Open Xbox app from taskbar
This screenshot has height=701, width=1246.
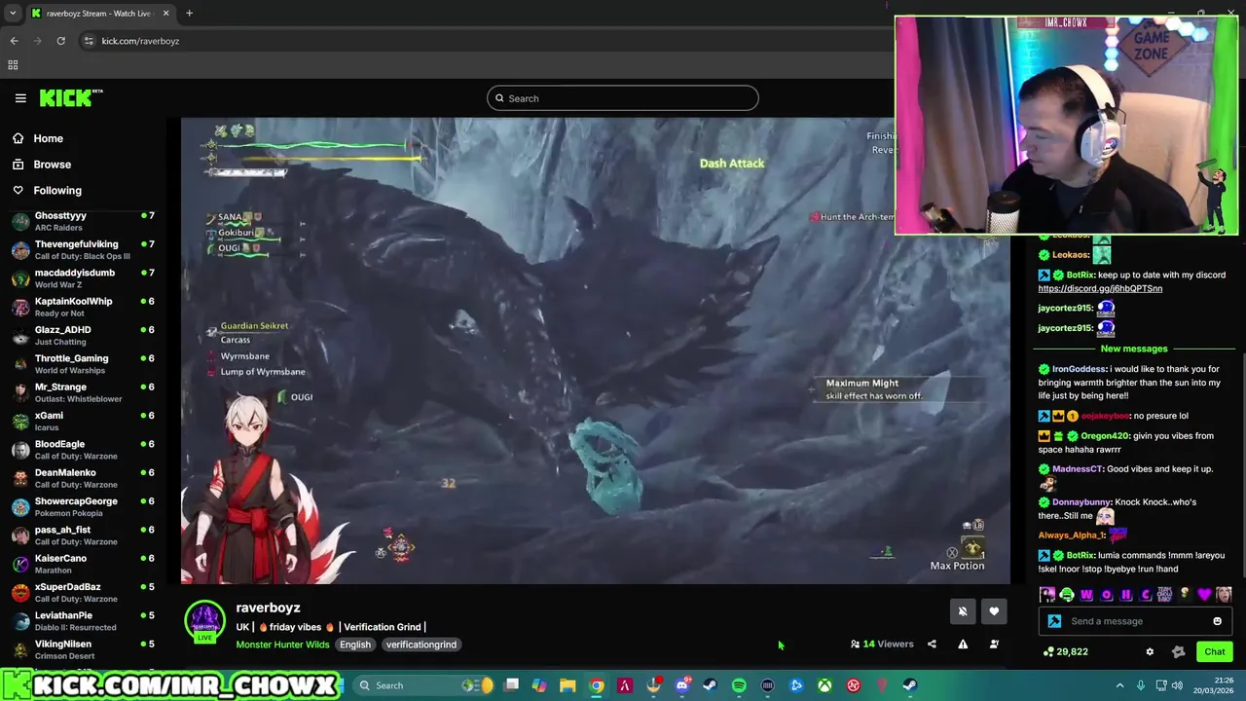pyautogui.click(x=825, y=685)
